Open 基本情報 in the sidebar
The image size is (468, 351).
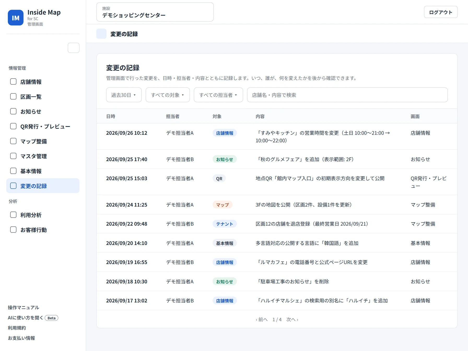point(43,171)
